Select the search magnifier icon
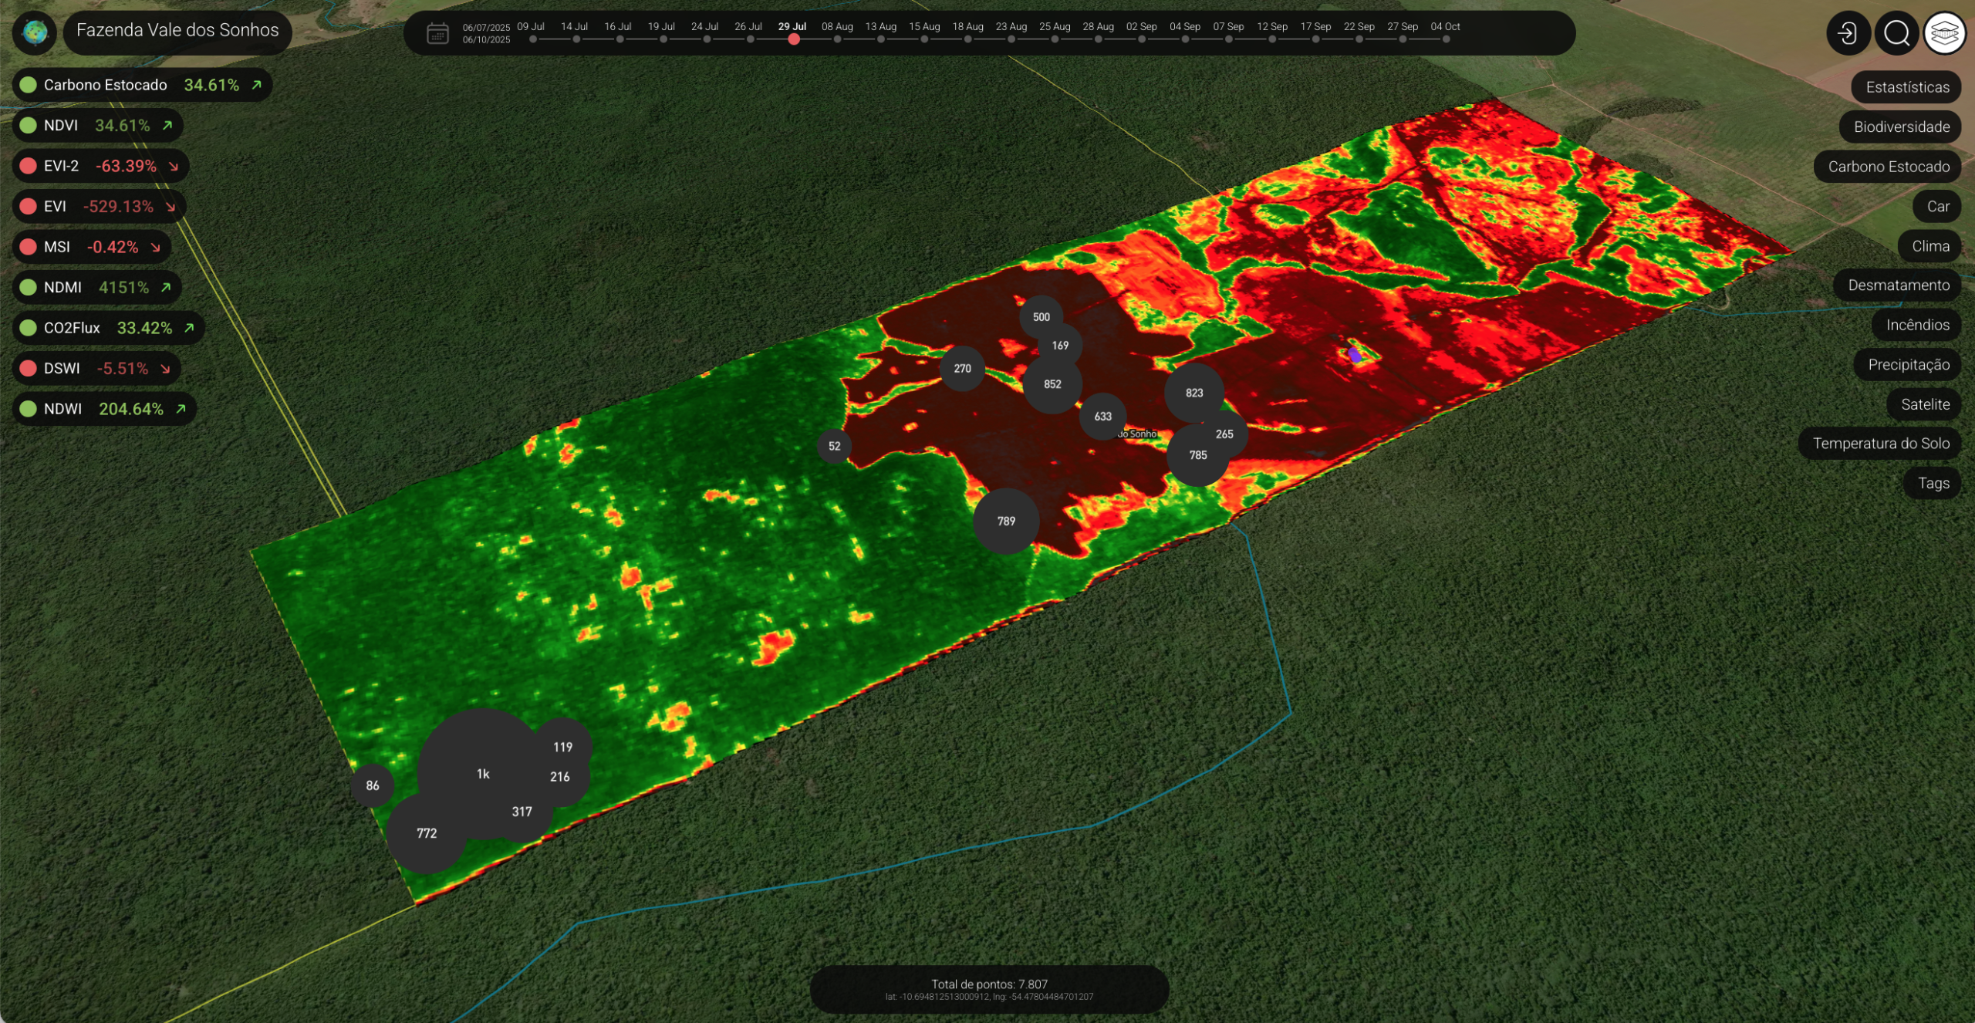The height and width of the screenshot is (1023, 1975). click(x=1896, y=32)
